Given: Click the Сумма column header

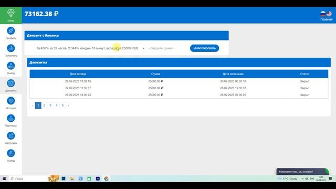Looking at the screenshot, I should pyautogui.click(x=155, y=74).
